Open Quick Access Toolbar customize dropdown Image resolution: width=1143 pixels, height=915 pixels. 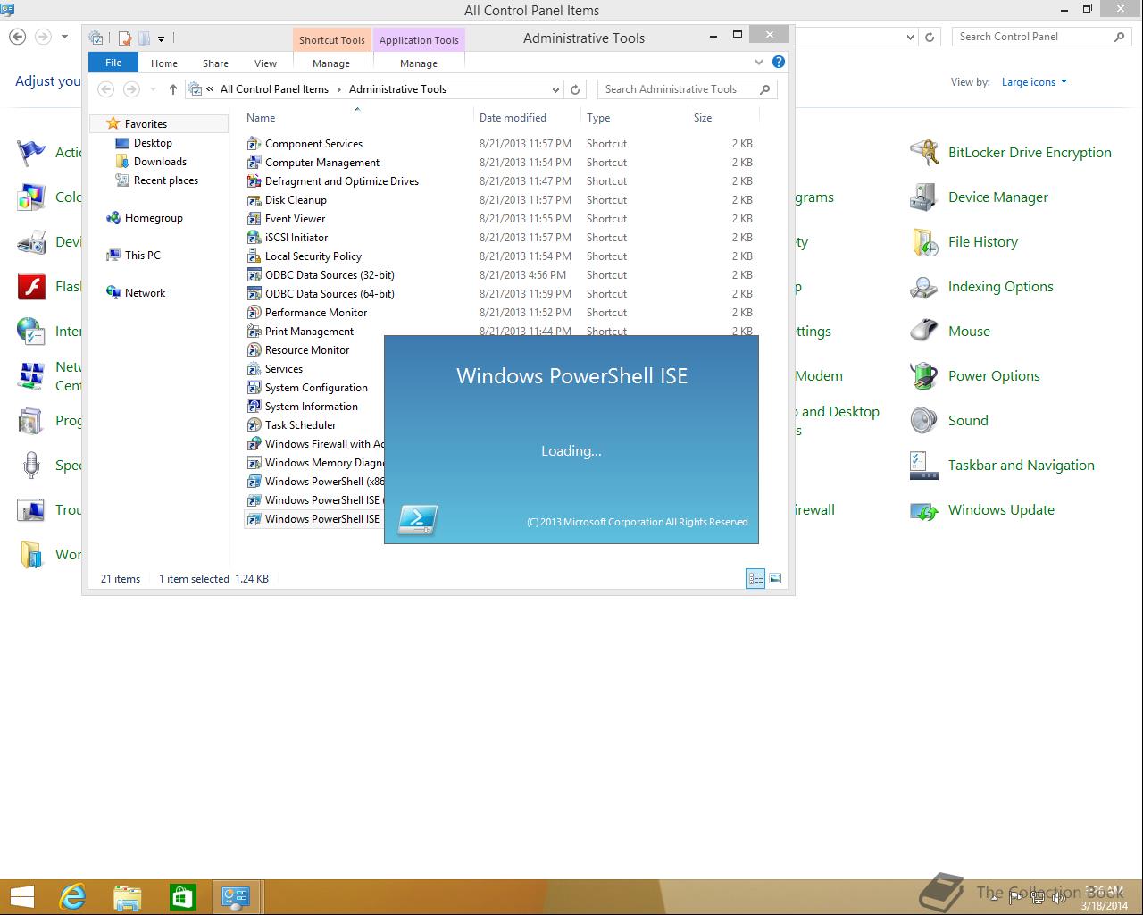coord(162,38)
